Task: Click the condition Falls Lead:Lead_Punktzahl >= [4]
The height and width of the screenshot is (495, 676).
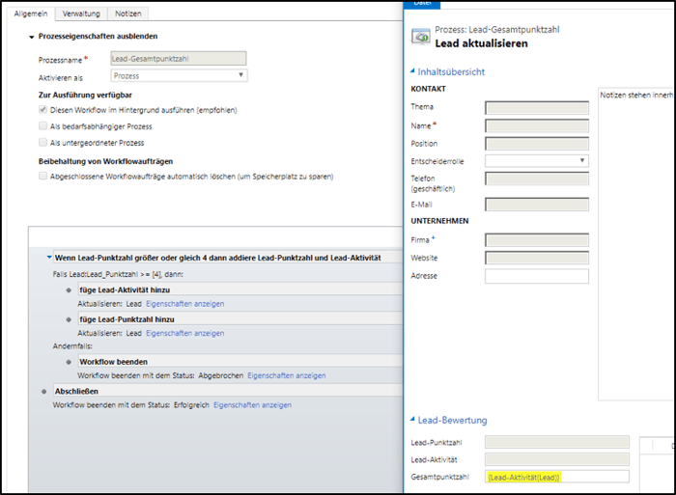Action: pos(118,274)
